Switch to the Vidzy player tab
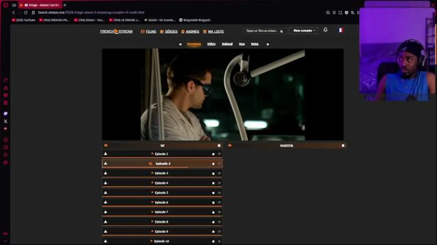The image size is (437, 245). [211, 44]
